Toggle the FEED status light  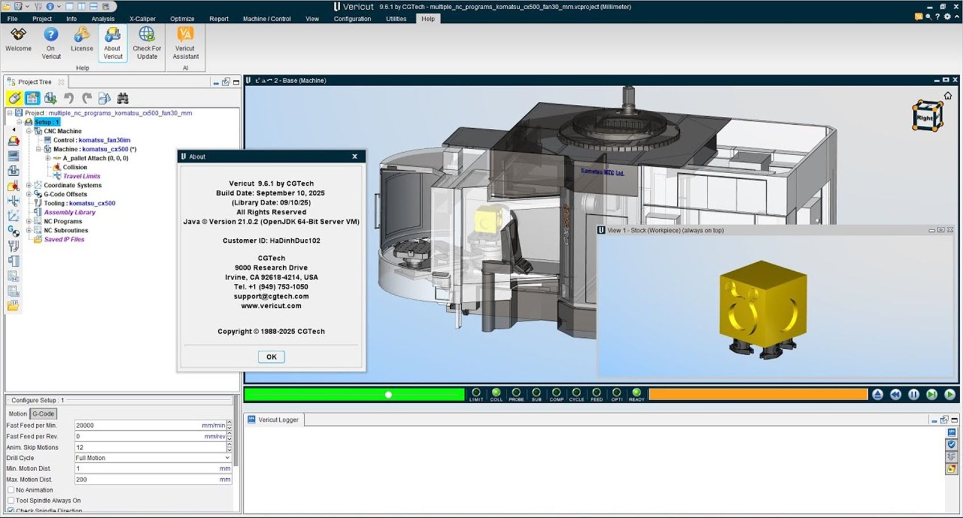pyautogui.click(x=597, y=394)
